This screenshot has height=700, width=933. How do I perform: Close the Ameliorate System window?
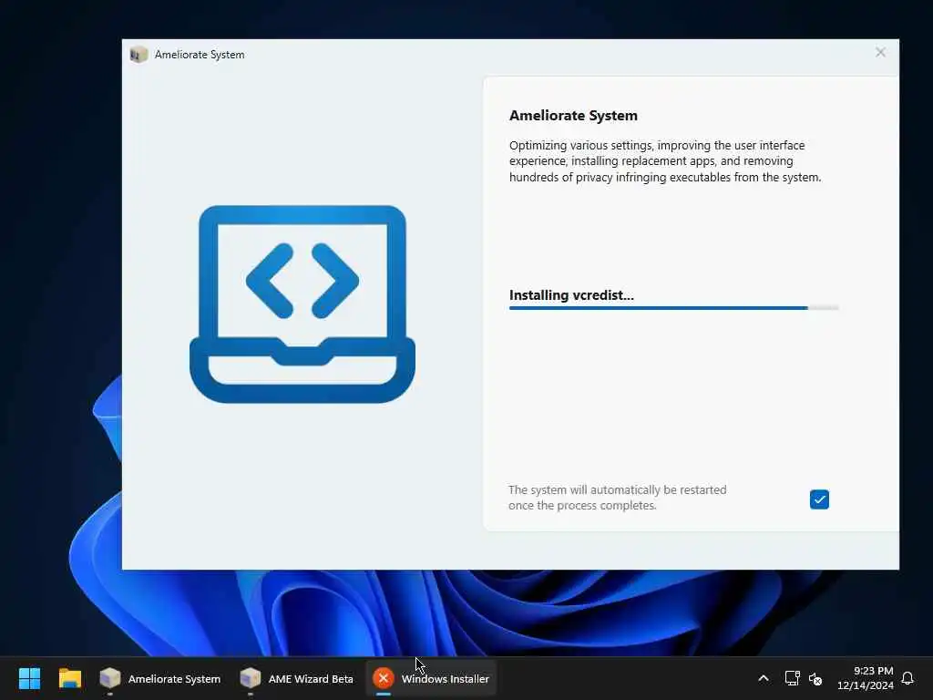pyautogui.click(x=880, y=52)
